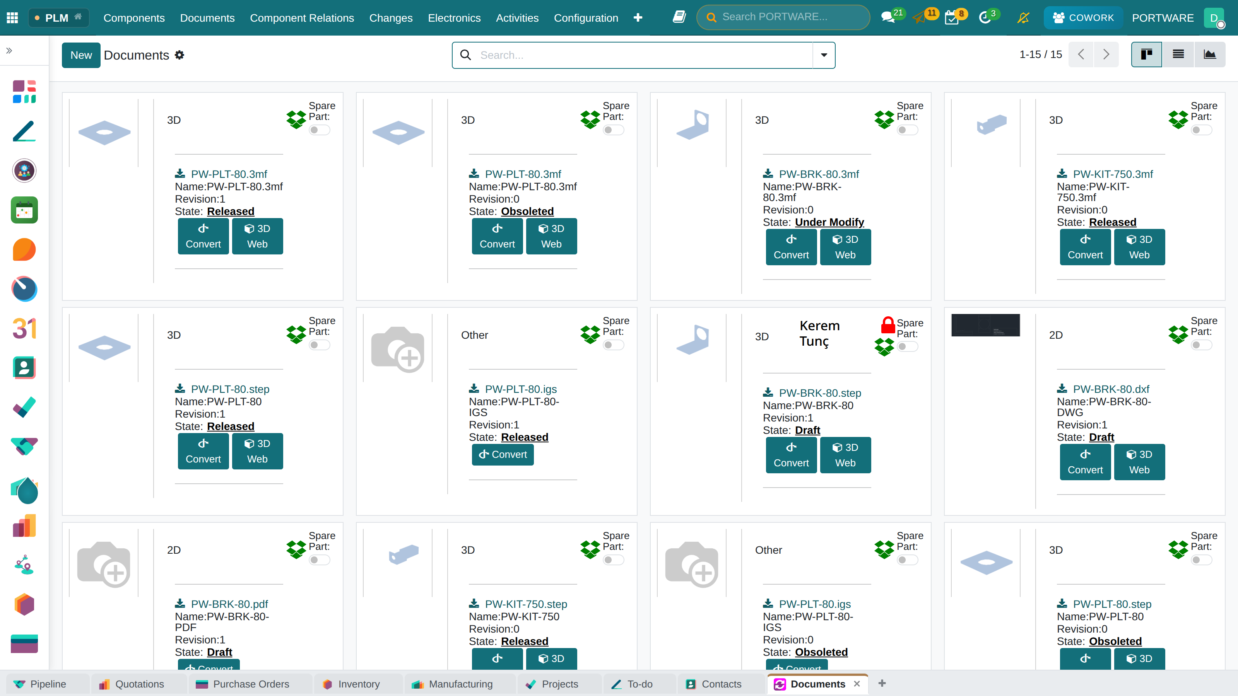The image size is (1238, 696).
Task: Expand the collapsed sidebar chevron
Action: pyautogui.click(x=9, y=50)
